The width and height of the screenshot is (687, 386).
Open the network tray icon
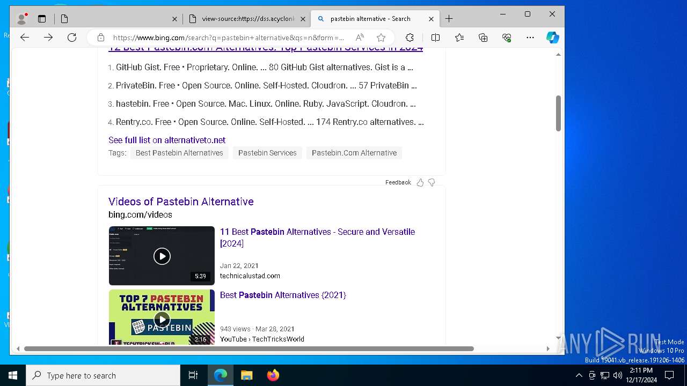tap(605, 375)
